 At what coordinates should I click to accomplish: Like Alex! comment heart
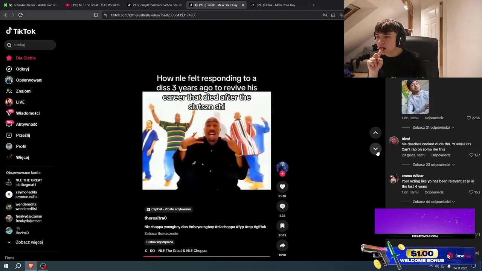[471, 155]
